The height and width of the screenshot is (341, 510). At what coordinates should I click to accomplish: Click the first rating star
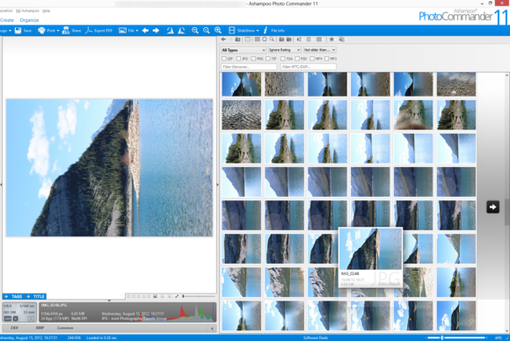pyautogui.click(x=128, y=296)
